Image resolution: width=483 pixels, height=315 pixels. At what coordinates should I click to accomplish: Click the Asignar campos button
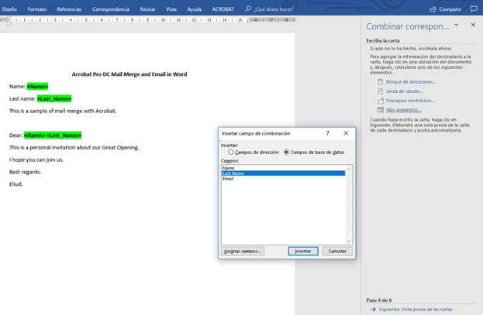[243, 251]
